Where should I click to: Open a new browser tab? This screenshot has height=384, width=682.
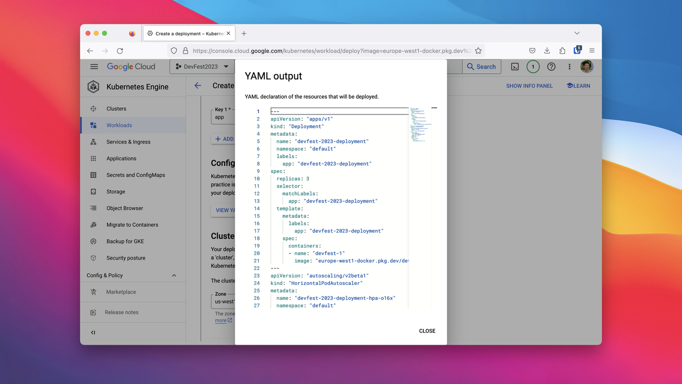(244, 33)
